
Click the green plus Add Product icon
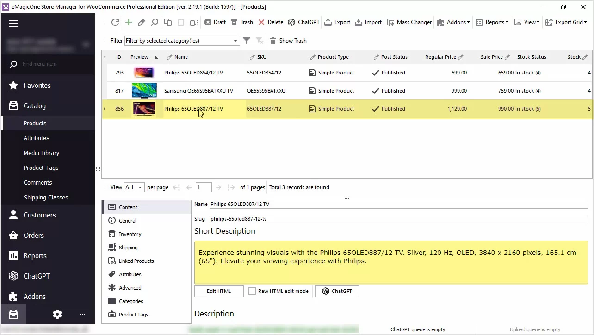pyautogui.click(x=129, y=22)
